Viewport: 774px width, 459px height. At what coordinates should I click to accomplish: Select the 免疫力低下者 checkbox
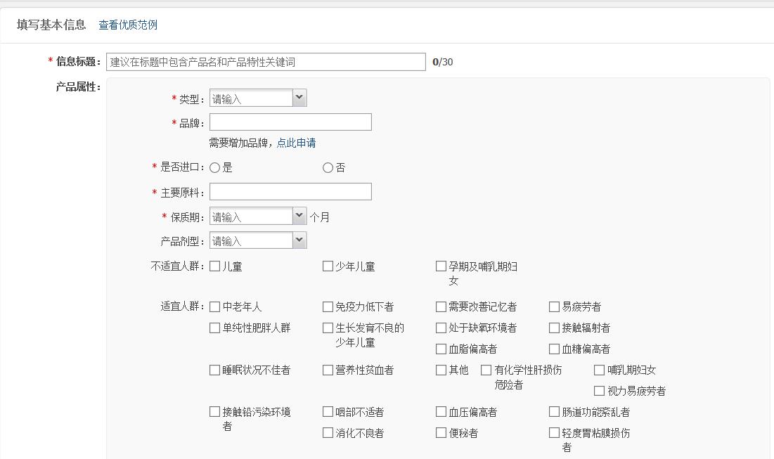pyautogui.click(x=326, y=306)
